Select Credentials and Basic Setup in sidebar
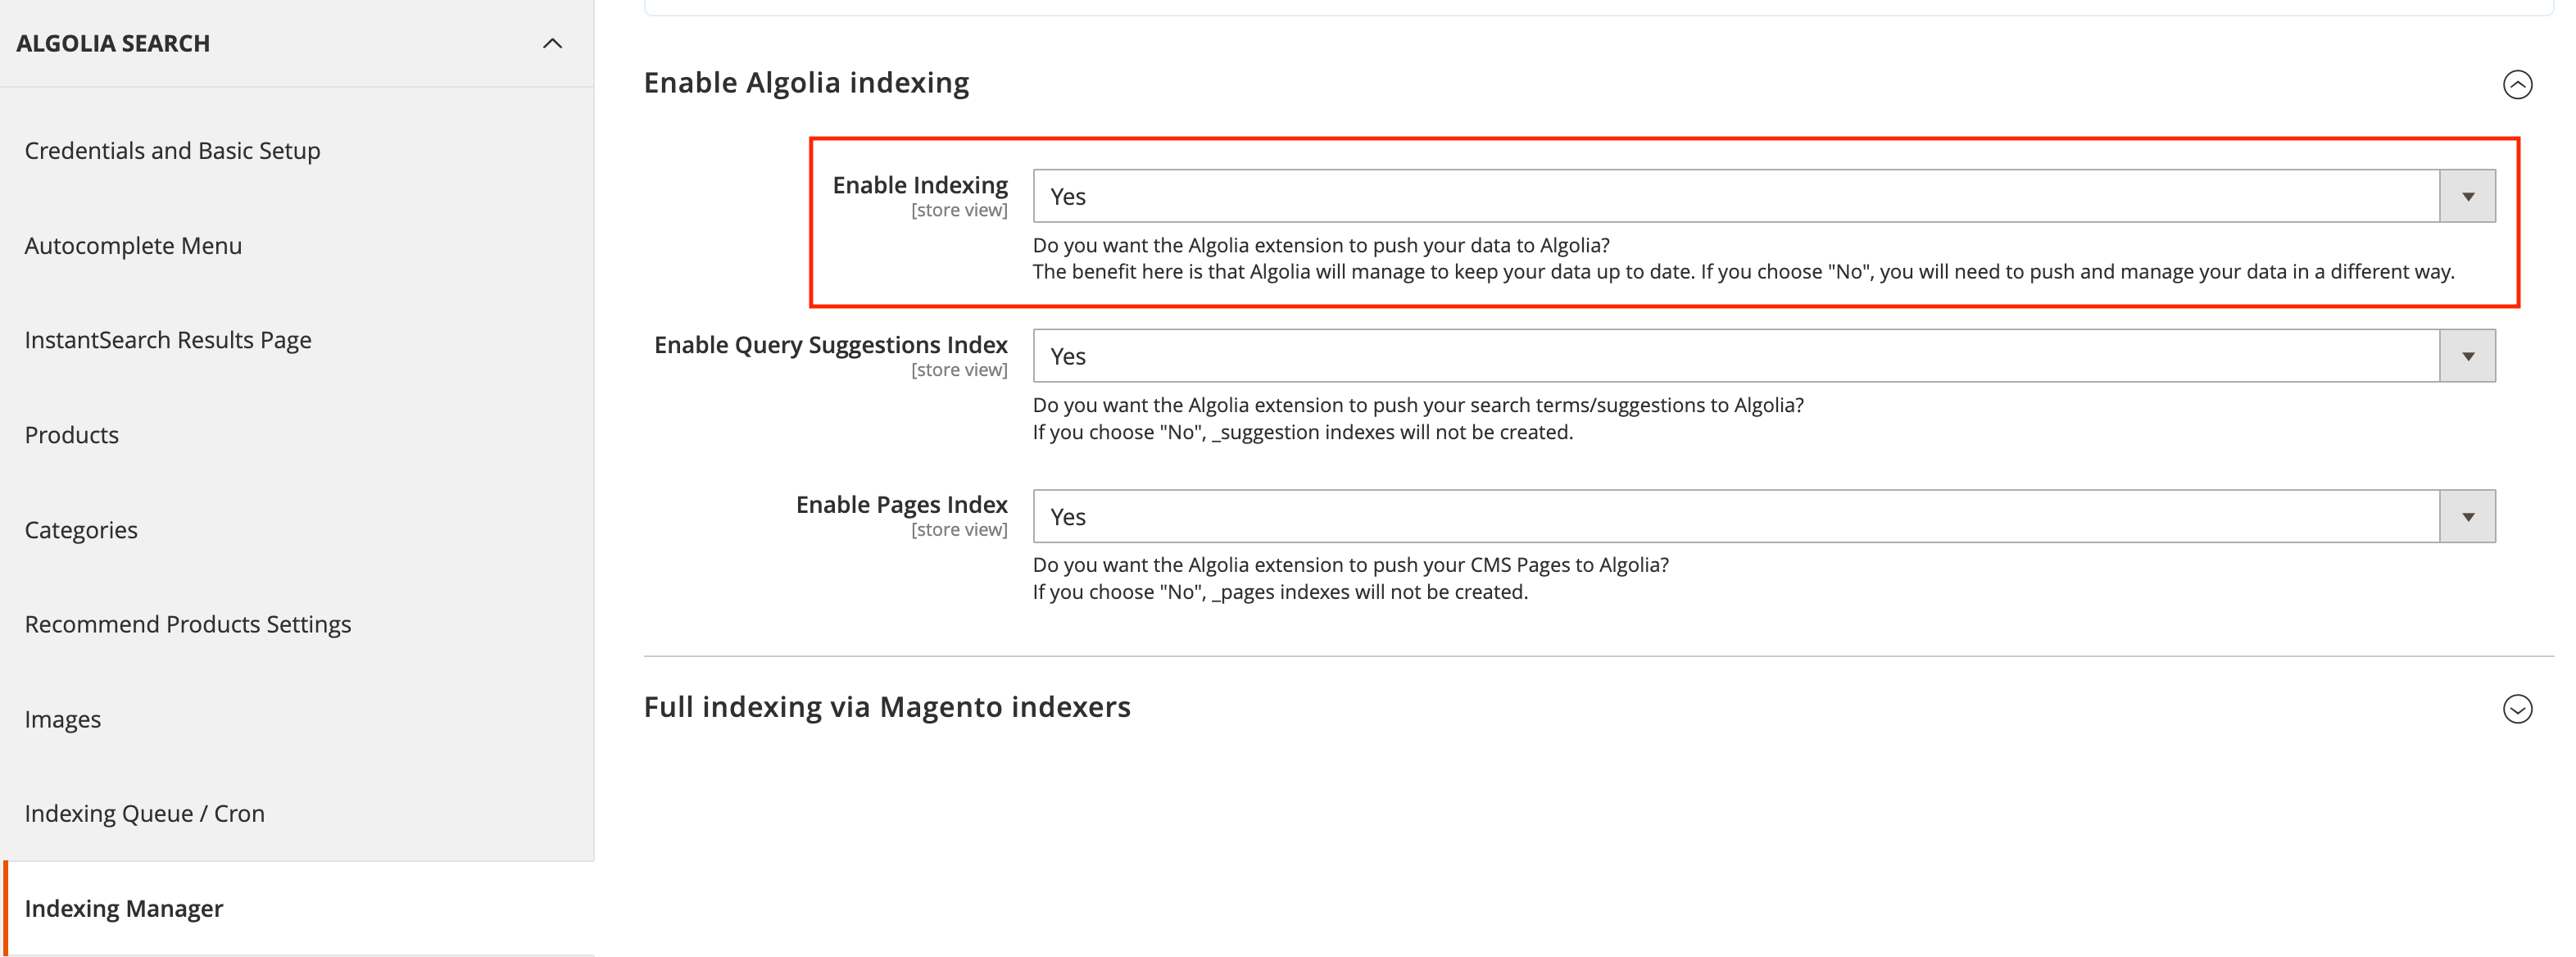The width and height of the screenshot is (2576, 957). tap(172, 150)
